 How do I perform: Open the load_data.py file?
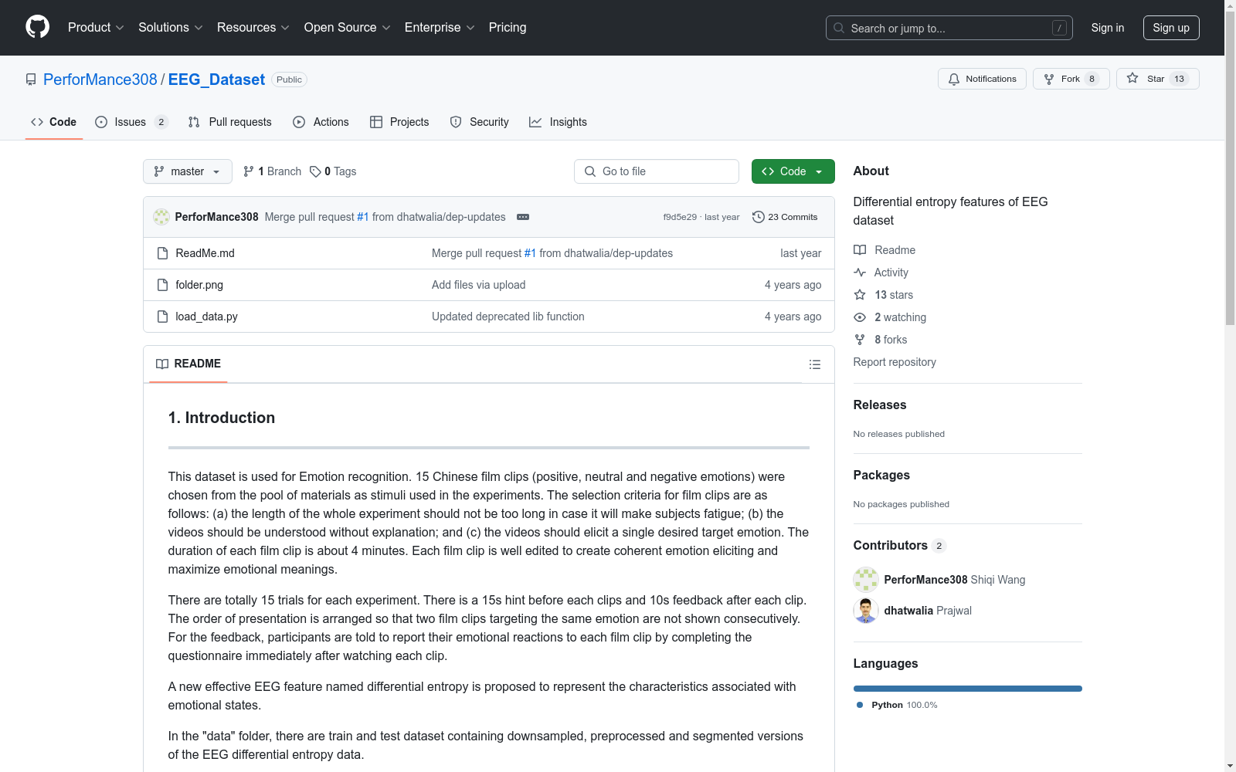pyautogui.click(x=206, y=317)
